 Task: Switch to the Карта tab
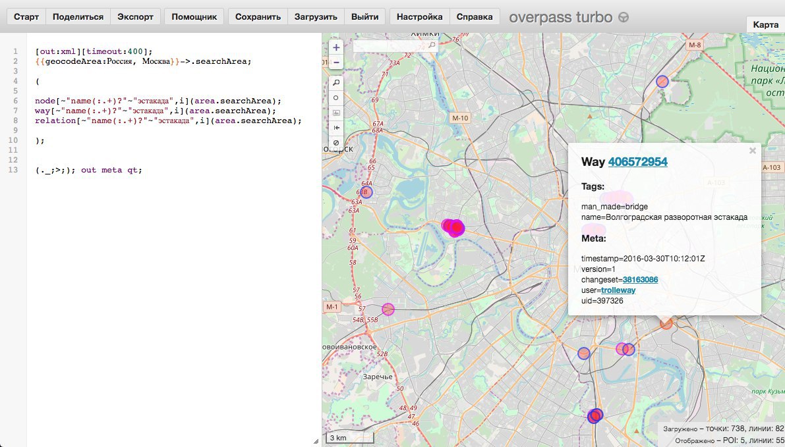pos(765,24)
